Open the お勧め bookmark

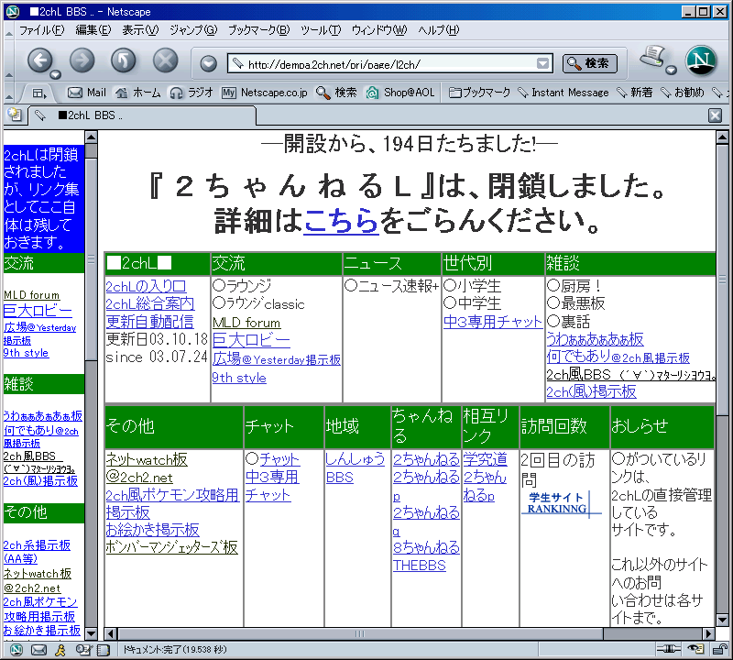pyautogui.click(x=683, y=93)
